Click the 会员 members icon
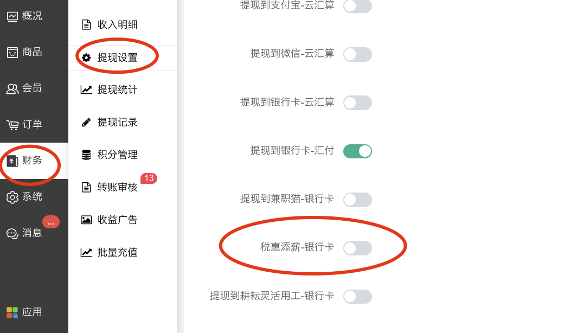Viewport: 564px width, 333px height. pyautogui.click(x=12, y=88)
